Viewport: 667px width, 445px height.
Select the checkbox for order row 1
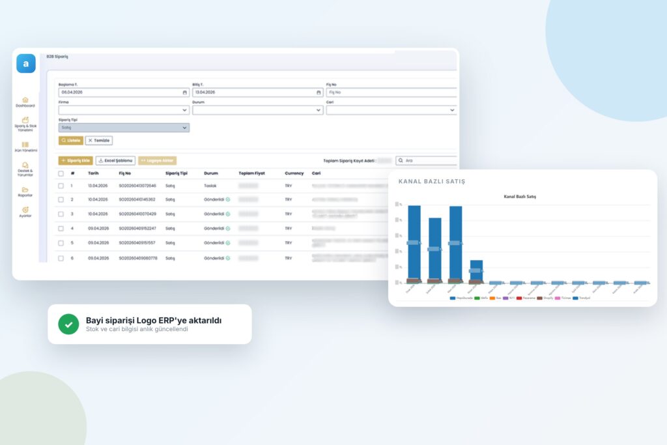61,186
